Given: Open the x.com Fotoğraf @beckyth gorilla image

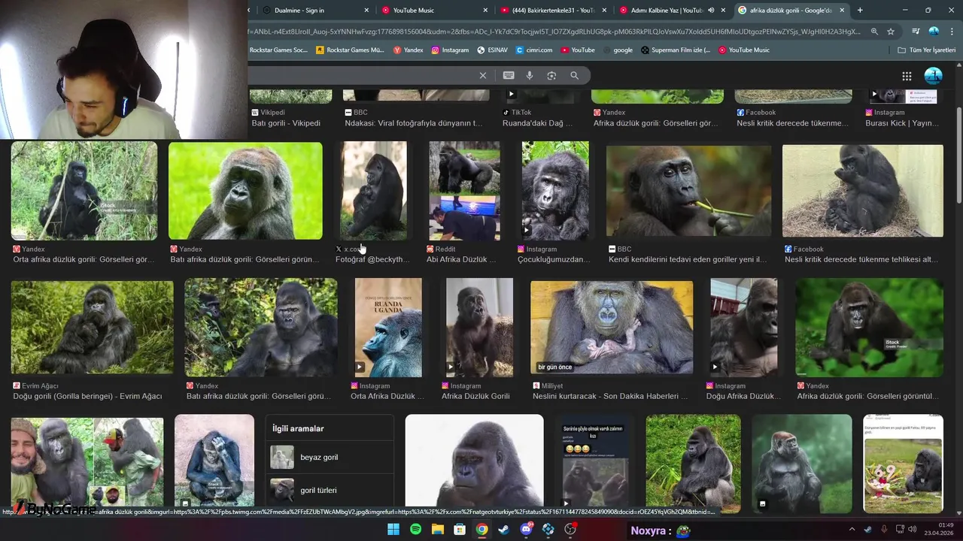Looking at the screenshot, I should (x=374, y=191).
